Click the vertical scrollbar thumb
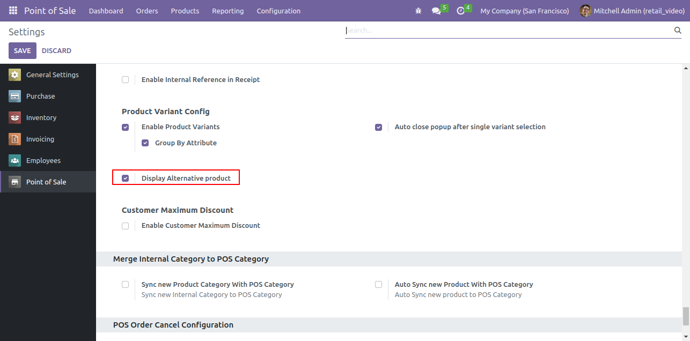 (x=685, y=316)
